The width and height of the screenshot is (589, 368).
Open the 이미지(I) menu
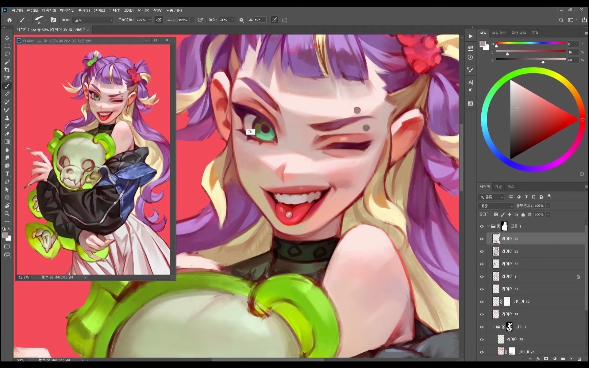pos(48,10)
